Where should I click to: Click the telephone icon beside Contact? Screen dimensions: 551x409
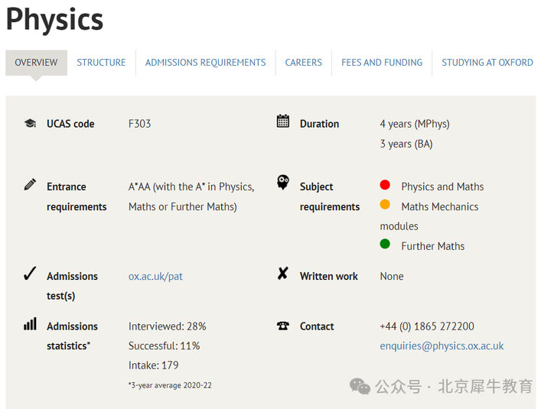(x=283, y=326)
